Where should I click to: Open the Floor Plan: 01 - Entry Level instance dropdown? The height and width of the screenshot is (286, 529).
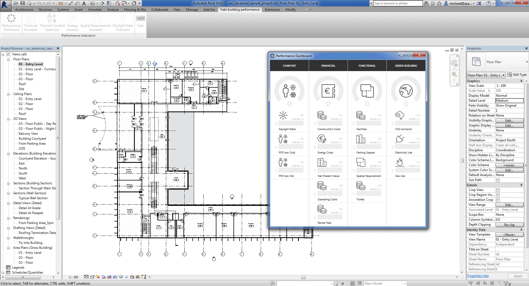tap(486, 75)
